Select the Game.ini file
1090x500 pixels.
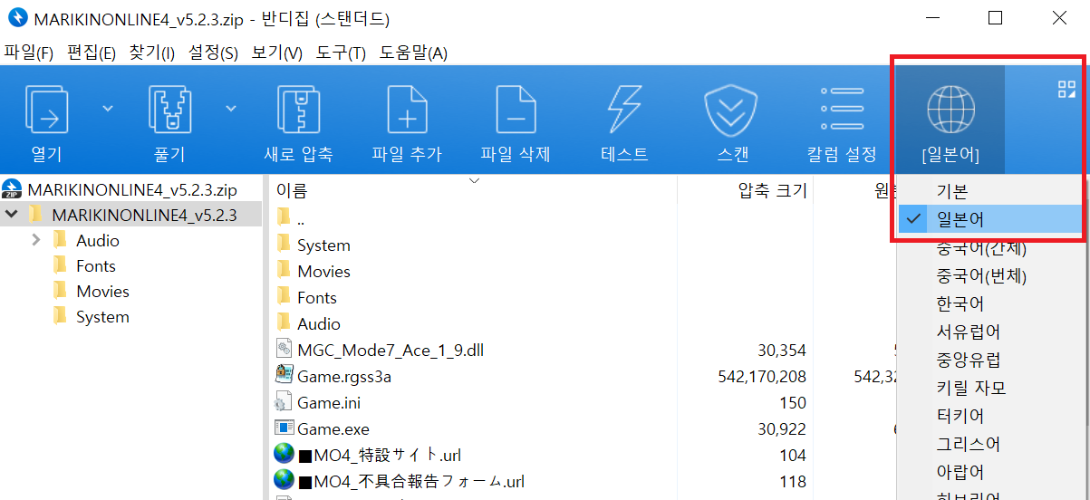(x=329, y=403)
